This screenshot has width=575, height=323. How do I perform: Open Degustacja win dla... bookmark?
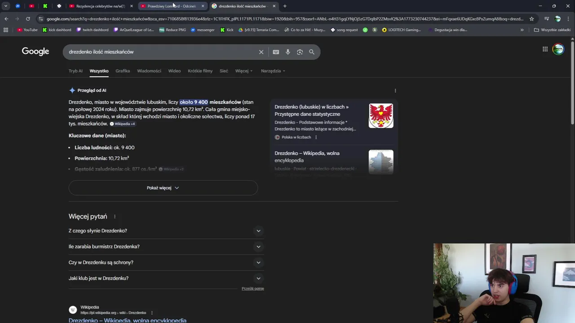point(447,30)
